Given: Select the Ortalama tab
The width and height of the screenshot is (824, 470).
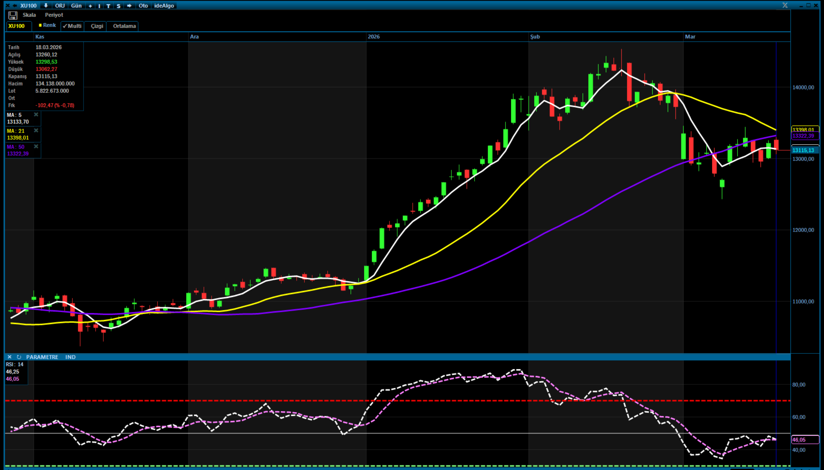Looking at the screenshot, I should [124, 26].
